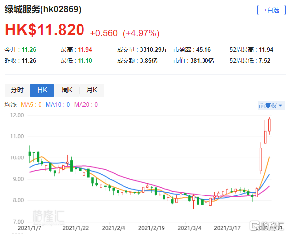Select the 日K chart tab
Image resolution: width=287 pixels, height=234 pixels.
(x=42, y=90)
